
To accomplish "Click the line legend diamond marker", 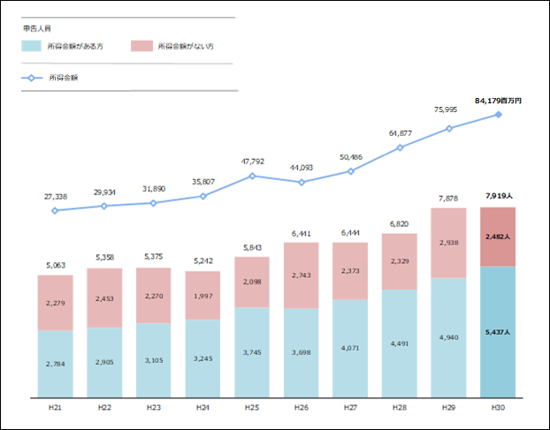I will click(31, 78).
